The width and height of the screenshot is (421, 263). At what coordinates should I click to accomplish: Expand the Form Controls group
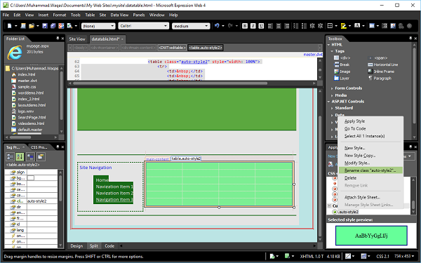coord(348,88)
